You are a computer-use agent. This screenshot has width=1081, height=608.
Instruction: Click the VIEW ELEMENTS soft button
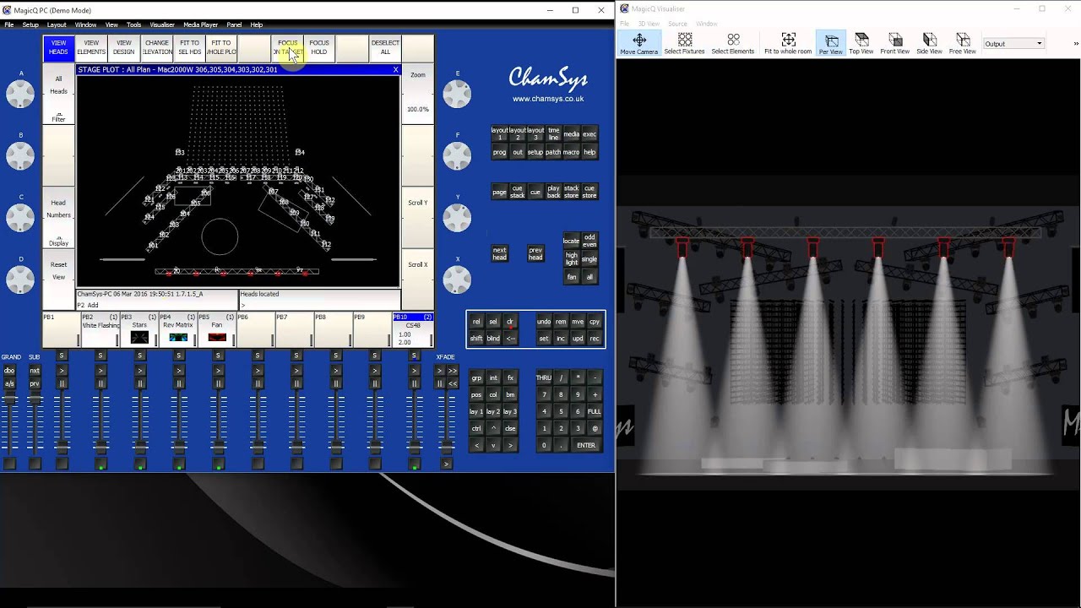coord(91,47)
